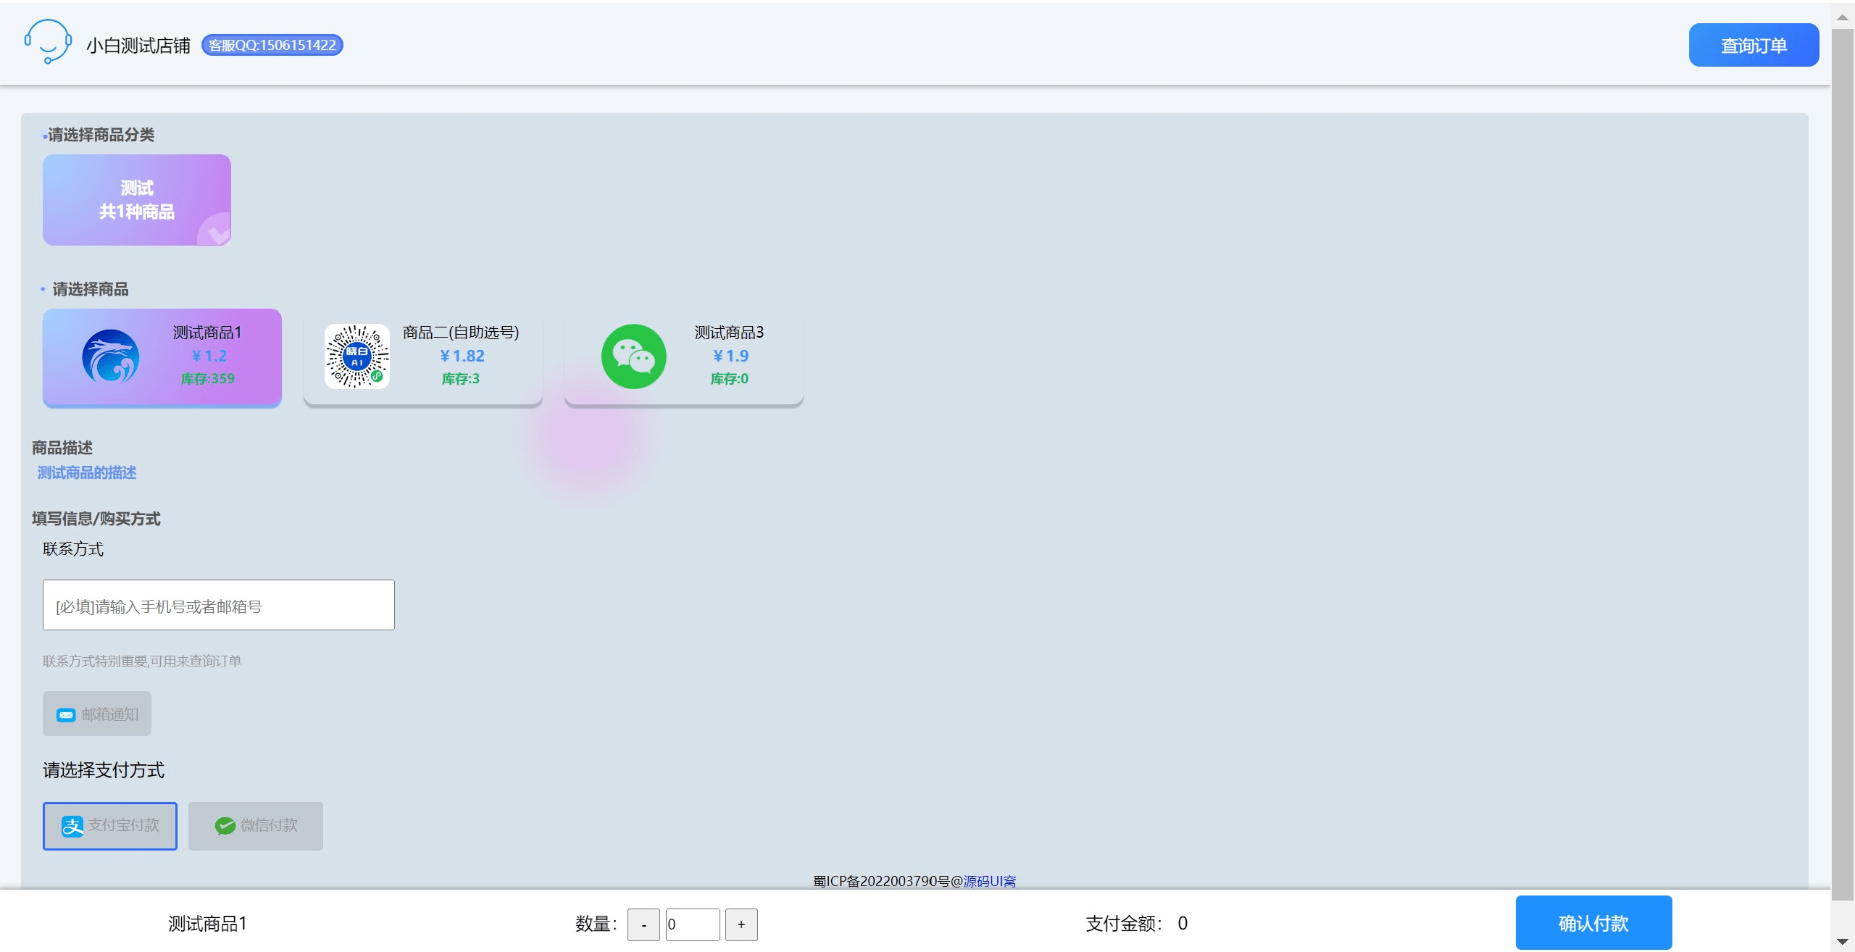The height and width of the screenshot is (952, 1855).
Task: Click stock text 库存:359
Action: [x=208, y=378]
